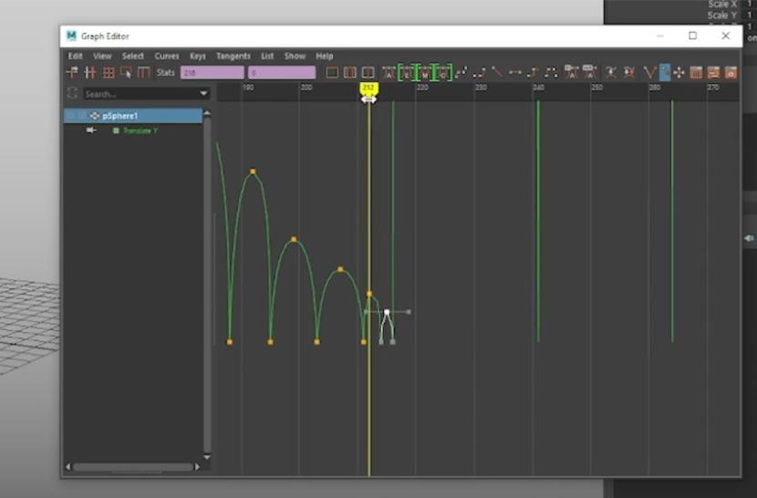Screen dimensions: 757x498
Task: Click the second Stats value field
Action: (282, 73)
